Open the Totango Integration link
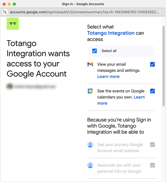This screenshot has height=182, width=166. [111, 33]
